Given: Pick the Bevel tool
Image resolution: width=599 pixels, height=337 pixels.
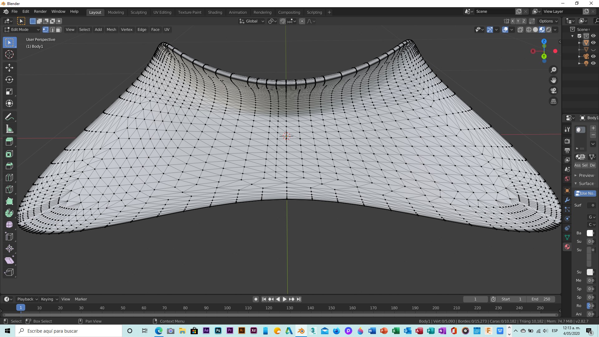Looking at the screenshot, I should click(9, 166).
